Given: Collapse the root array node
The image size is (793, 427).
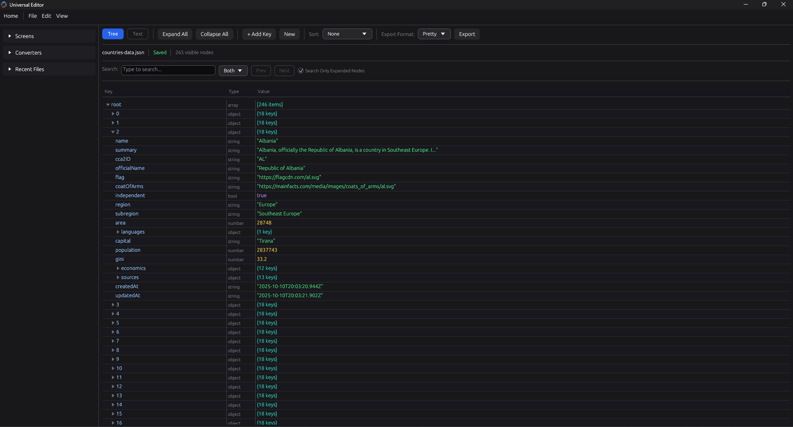Looking at the screenshot, I should click(108, 105).
